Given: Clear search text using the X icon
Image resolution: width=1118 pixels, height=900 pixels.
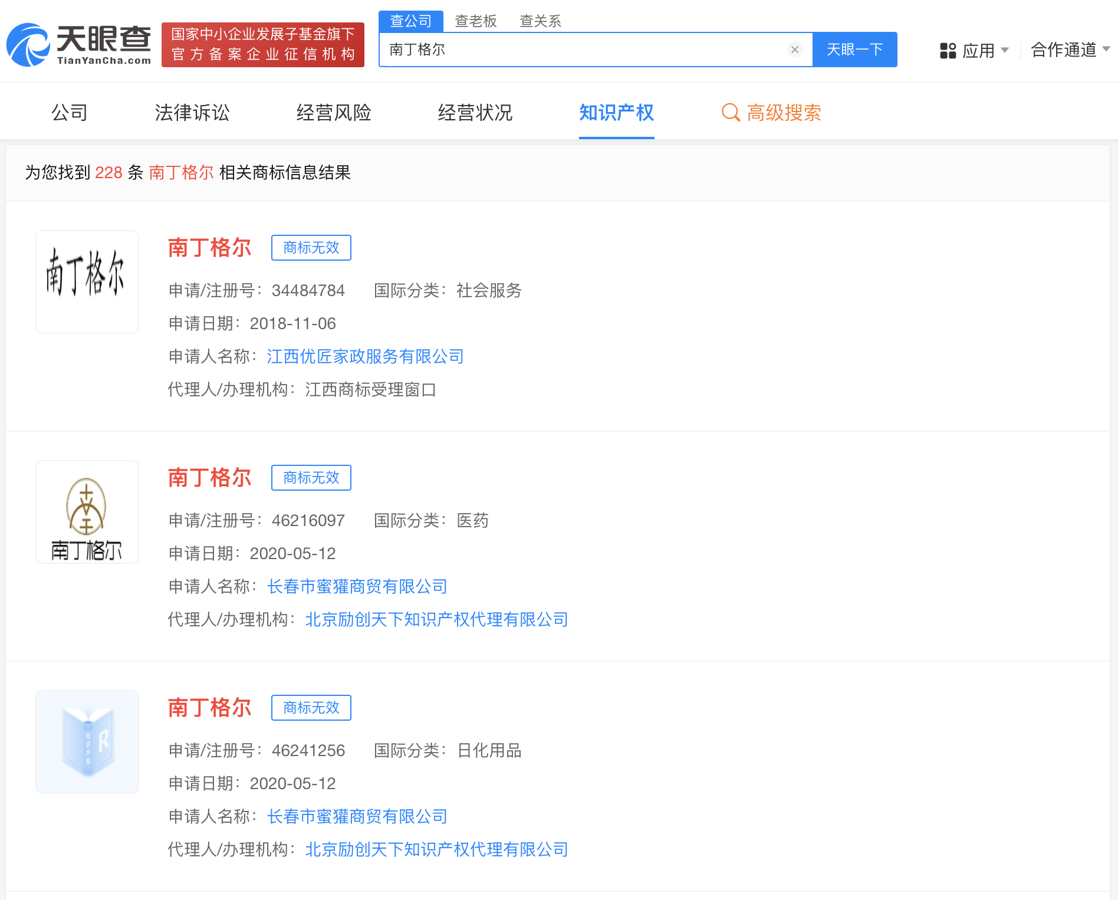Looking at the screenshot, I should pyautogui.click(x=795, y=50).
